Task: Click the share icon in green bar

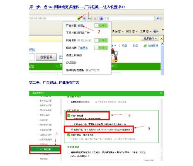Action: pyautogui.click(x=57, y=66)
